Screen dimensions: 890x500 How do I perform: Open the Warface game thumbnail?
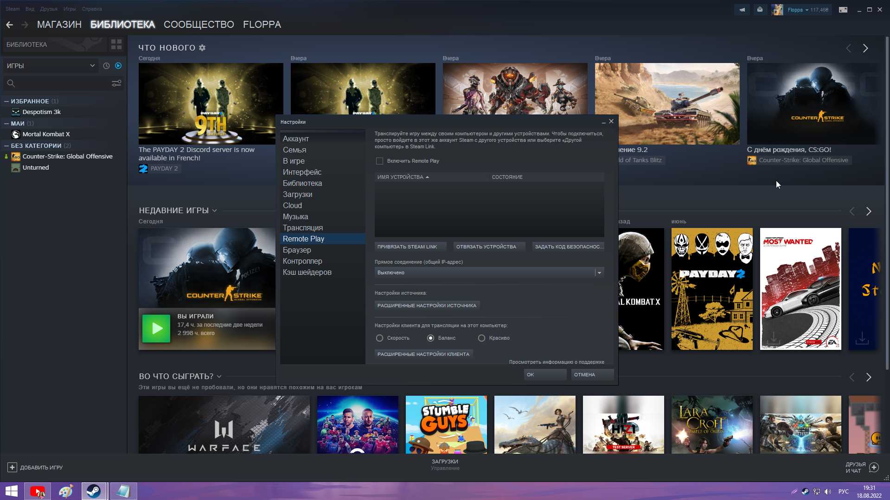click(x=224, y=424)
